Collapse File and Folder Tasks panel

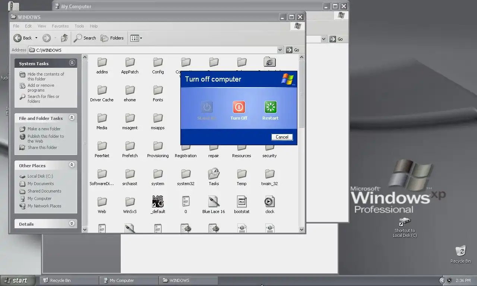pos(72,118)
